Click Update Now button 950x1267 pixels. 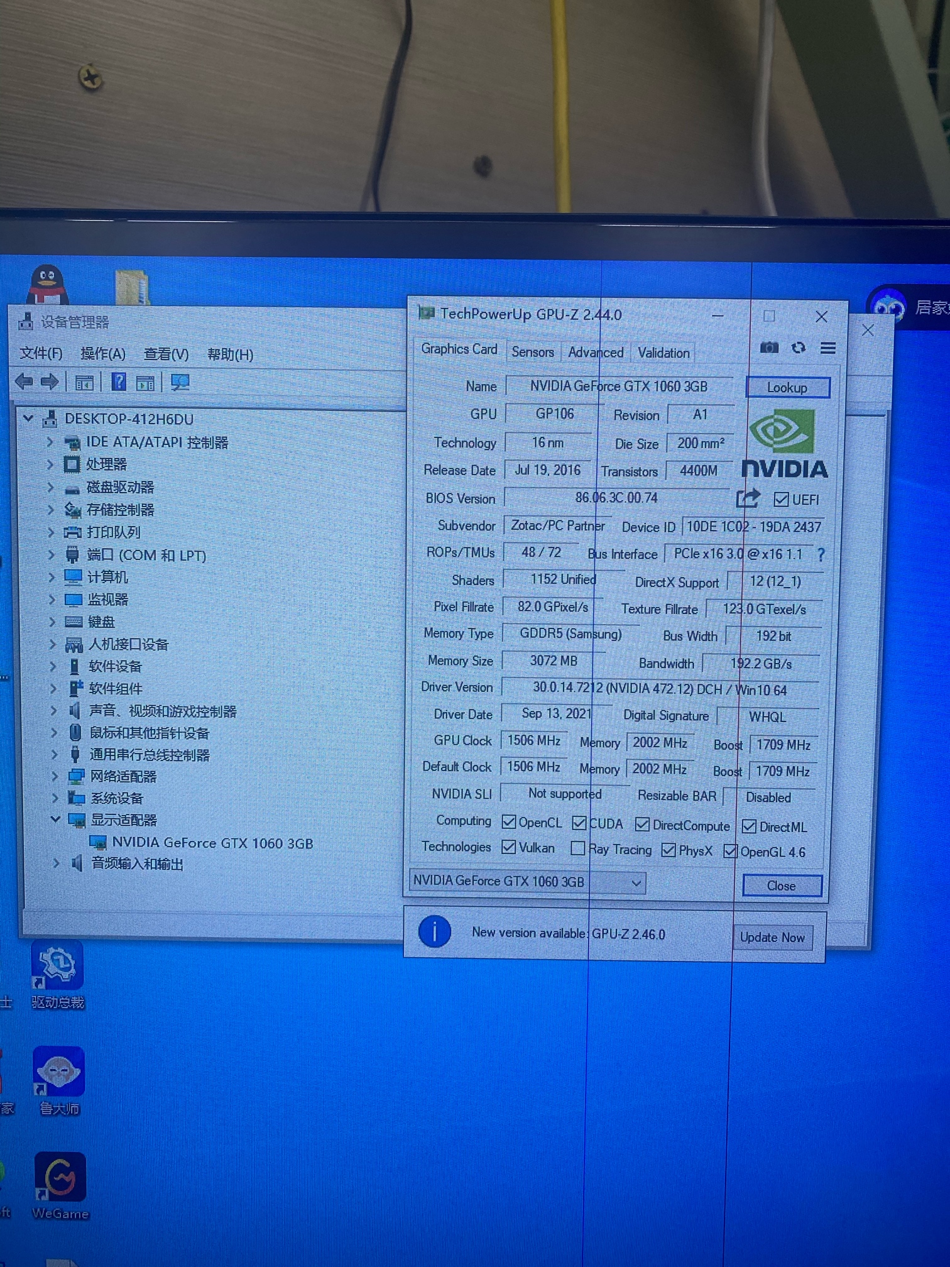click(x=772, y=938)
